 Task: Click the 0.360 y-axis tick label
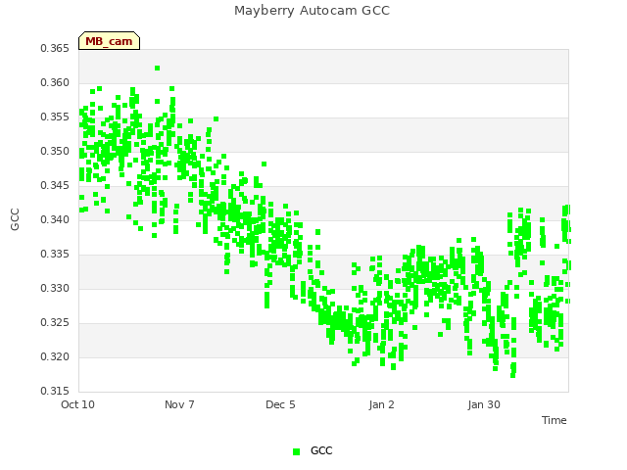(x=55, y=82)
